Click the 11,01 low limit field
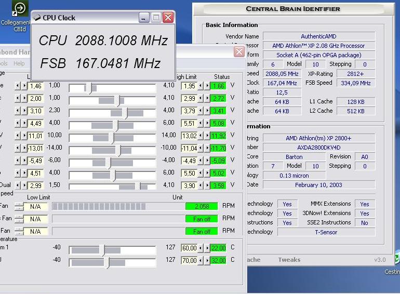 point(36,136)
